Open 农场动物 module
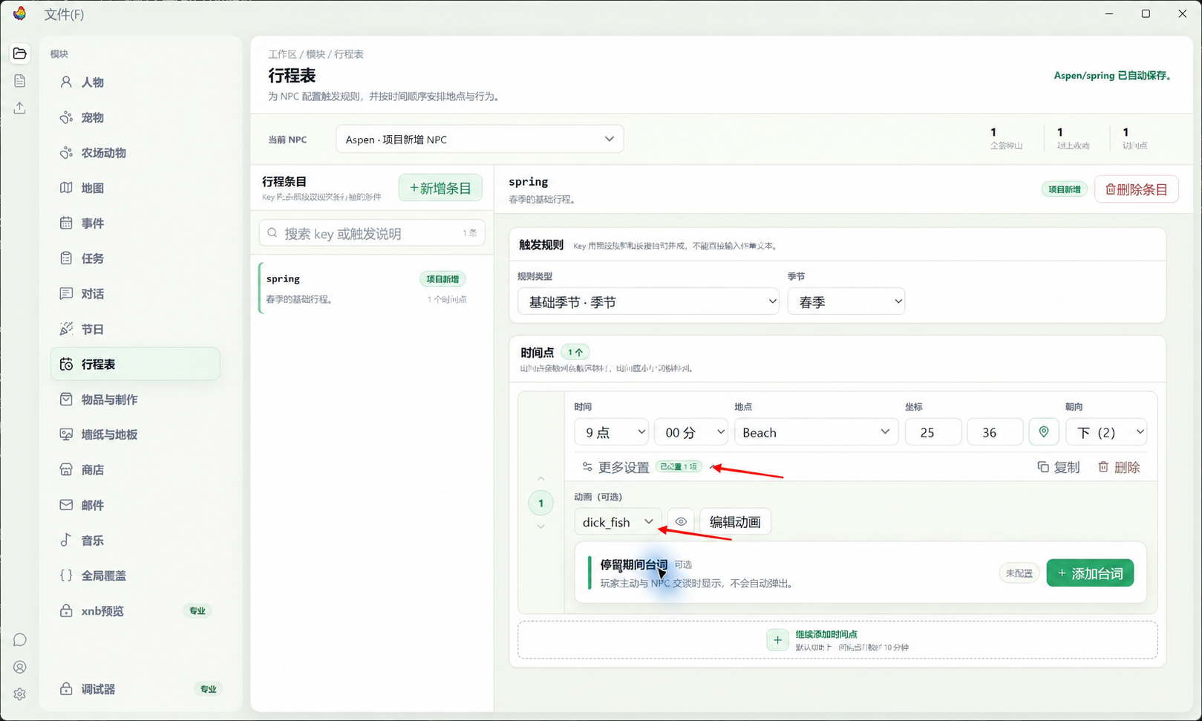 (x=135, y=153)
